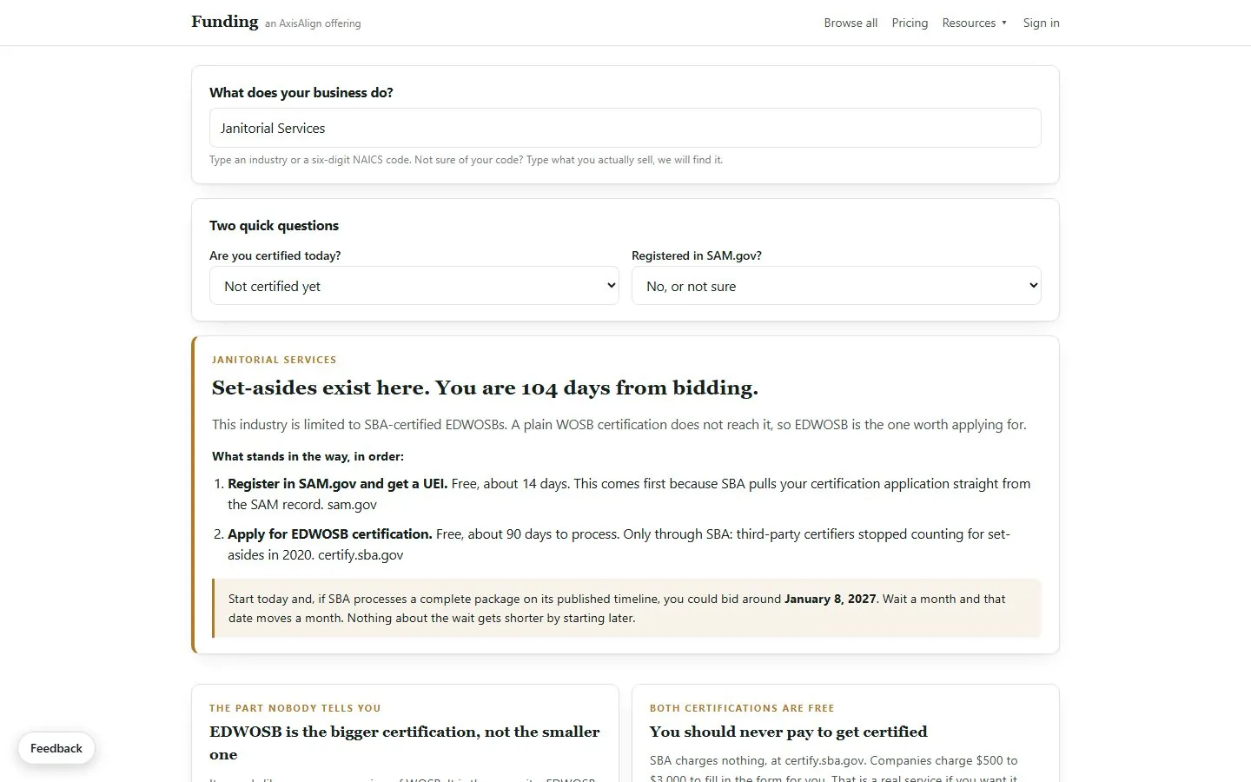
Task: Expand the Resources menu
Action: pyautogui.click(x=974, y=23)
